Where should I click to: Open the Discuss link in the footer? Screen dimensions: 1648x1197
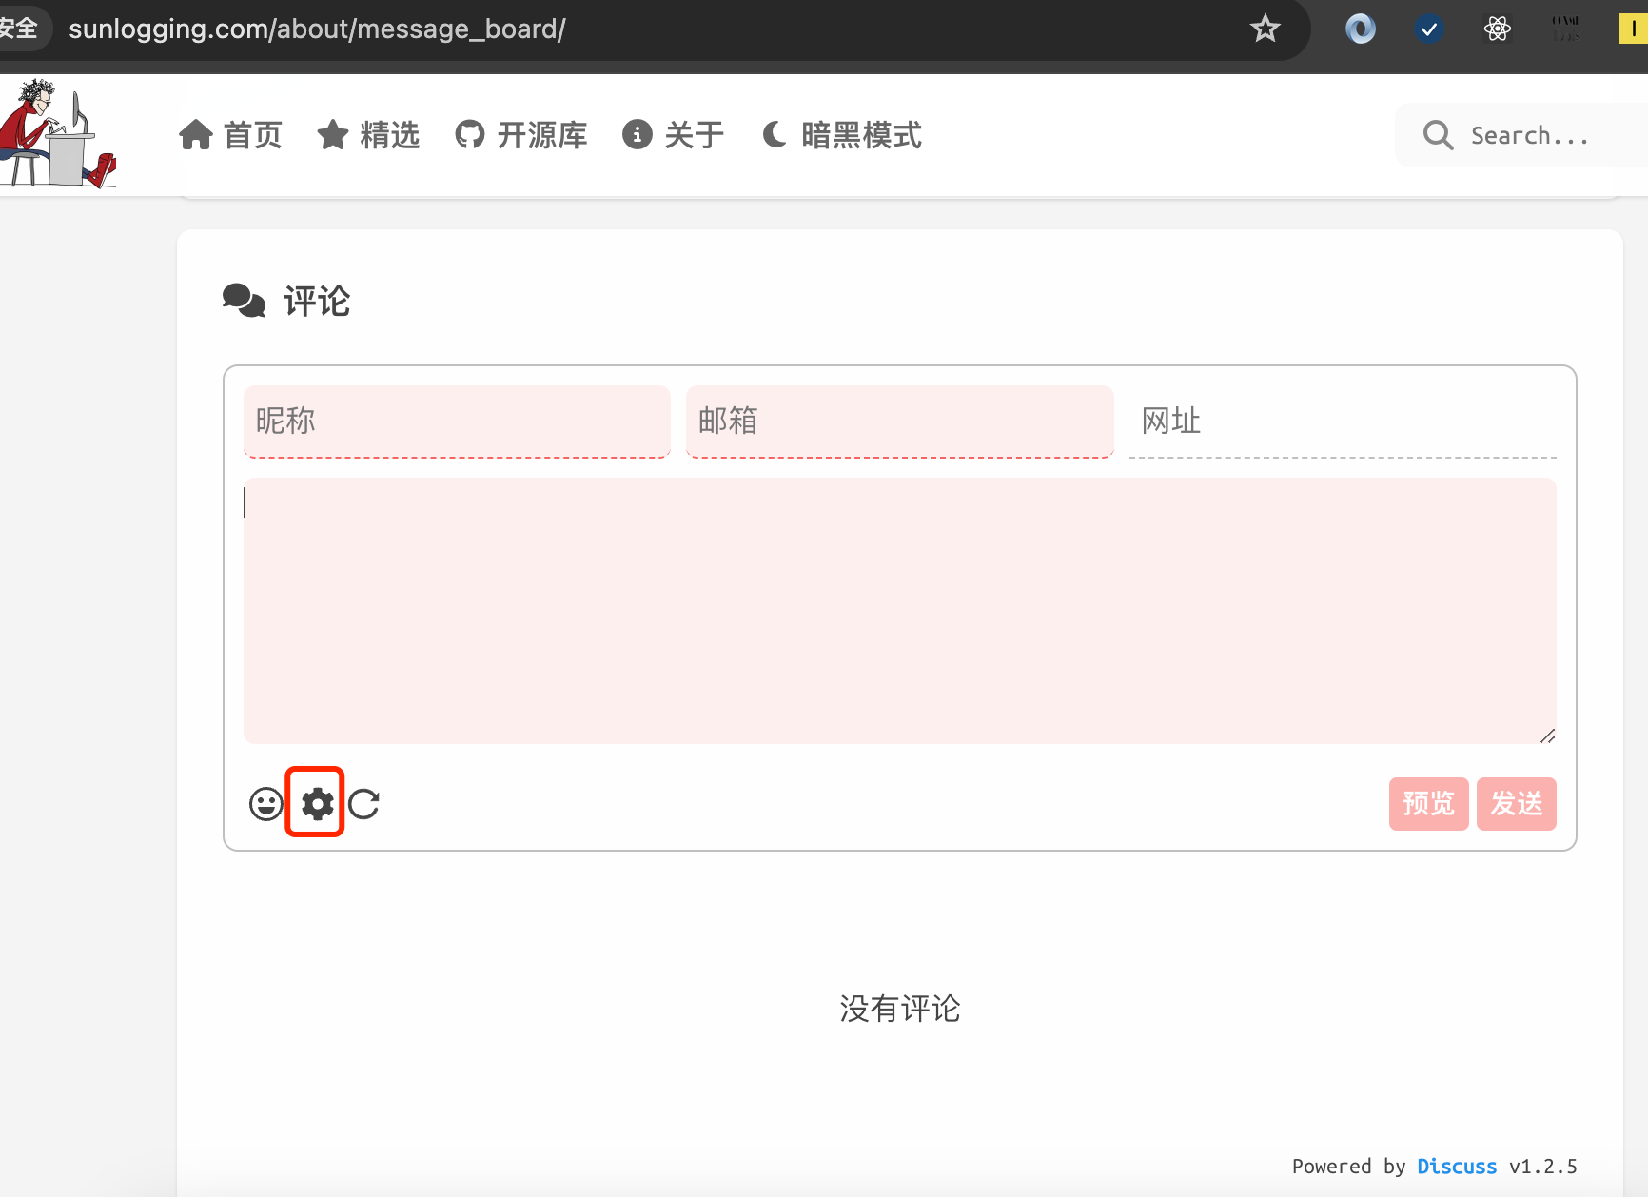pyautogui.click(x=1456, y=1166)
